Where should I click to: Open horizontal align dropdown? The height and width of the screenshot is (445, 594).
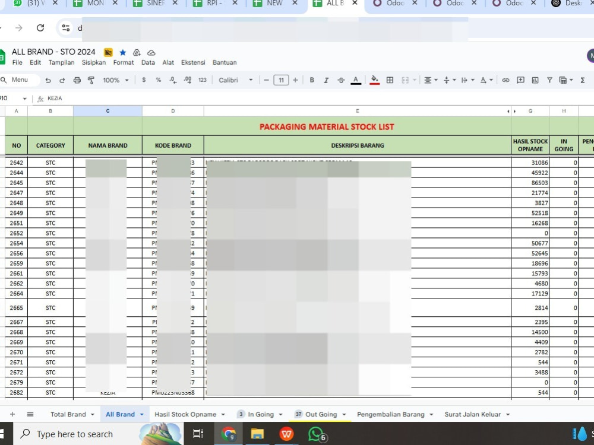pyautogui.click(x=431, y=80)
